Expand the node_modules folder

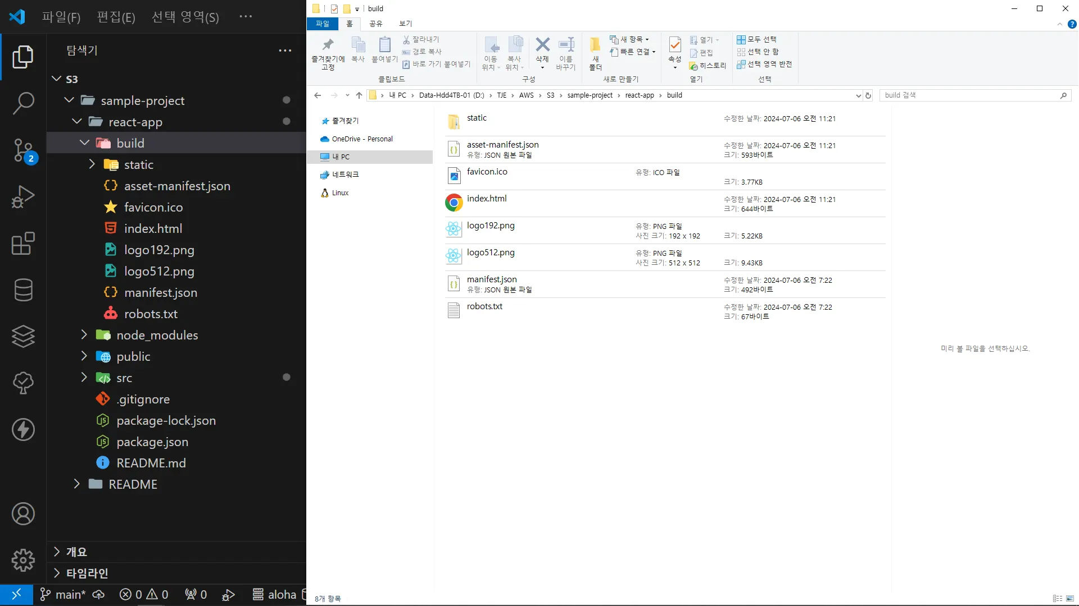tap(84, 335)
